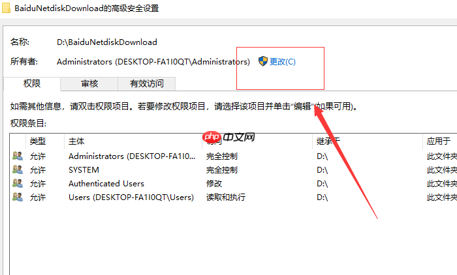
Task: Click the 读取和执行 access value
Action: pyautogui.click(x=226, y=197)
